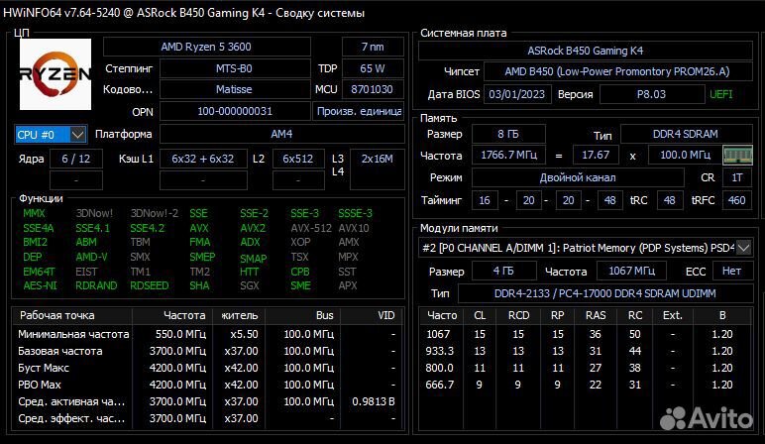Screen dimensions: 765x444
Task: Click the green UEFI label
Action: [x=721, y=94]
